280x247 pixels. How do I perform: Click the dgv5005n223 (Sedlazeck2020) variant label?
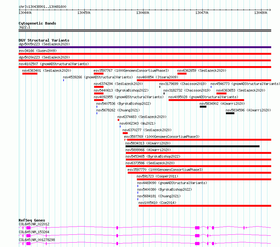44,44
